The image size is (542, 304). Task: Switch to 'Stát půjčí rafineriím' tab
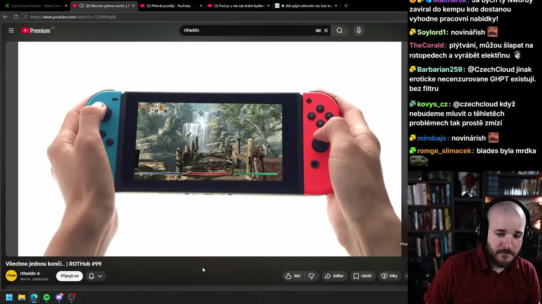[306, 6]
